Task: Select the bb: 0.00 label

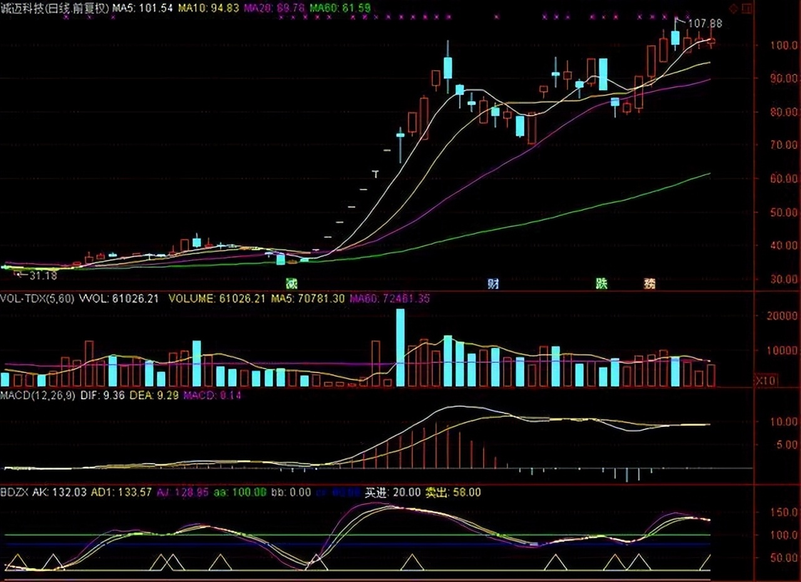Action: pyautogui.click(x=291, y=493)
